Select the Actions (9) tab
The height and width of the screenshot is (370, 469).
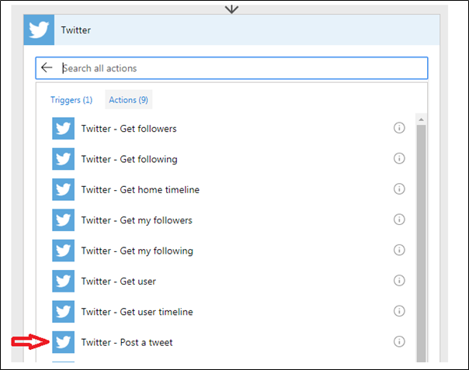point(129,99)
